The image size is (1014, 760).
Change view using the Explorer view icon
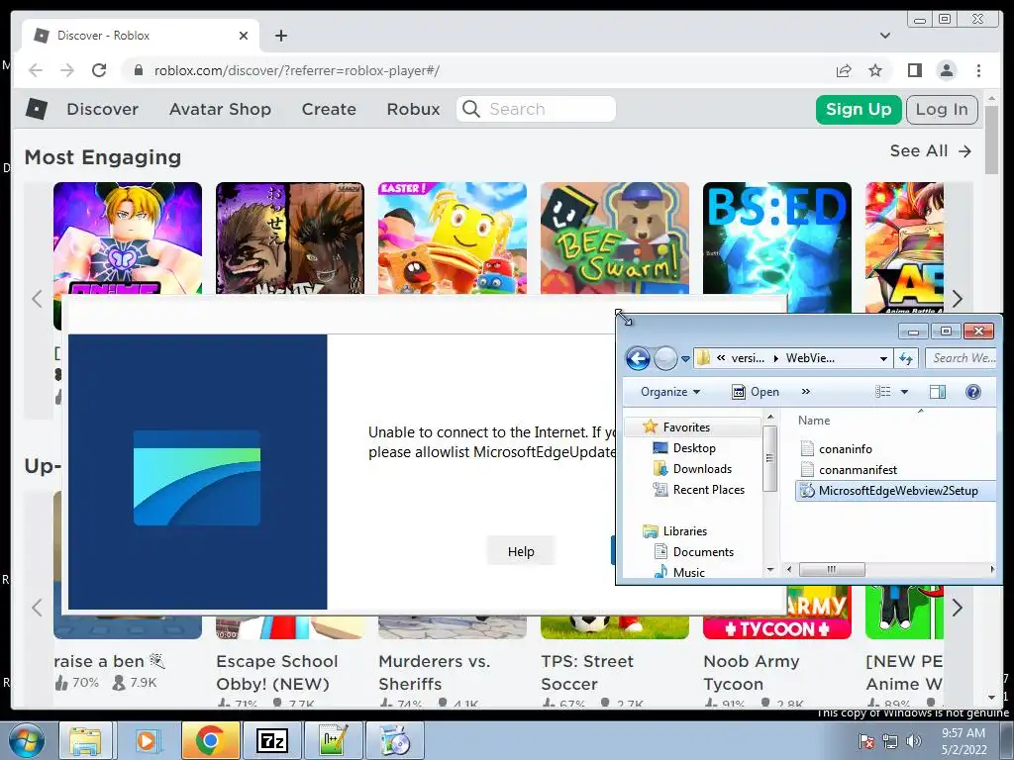click(882, 392)
